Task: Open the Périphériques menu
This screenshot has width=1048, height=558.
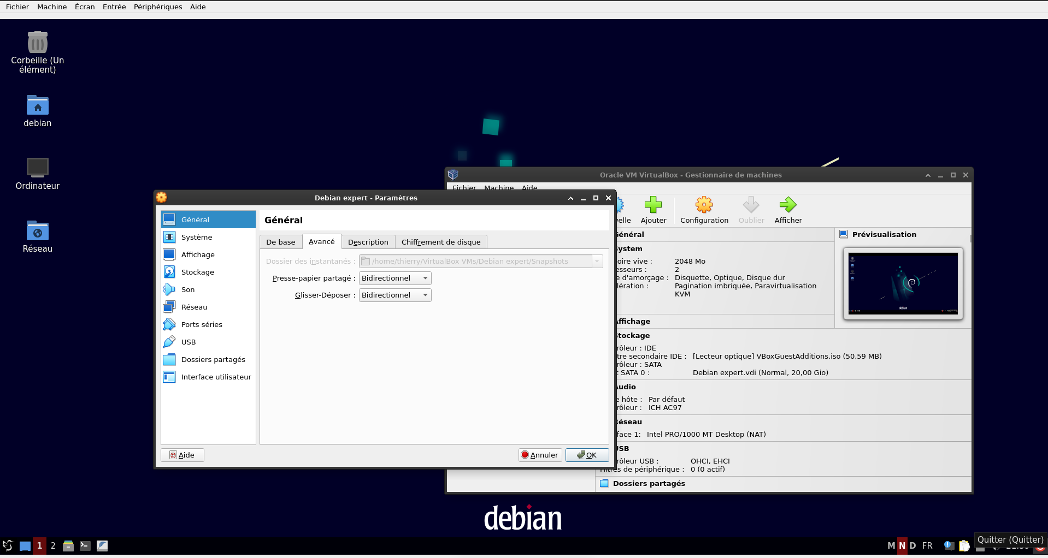Action: coord(158,7)
